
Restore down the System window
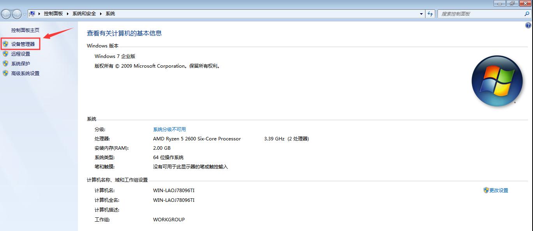pos(512,3)
